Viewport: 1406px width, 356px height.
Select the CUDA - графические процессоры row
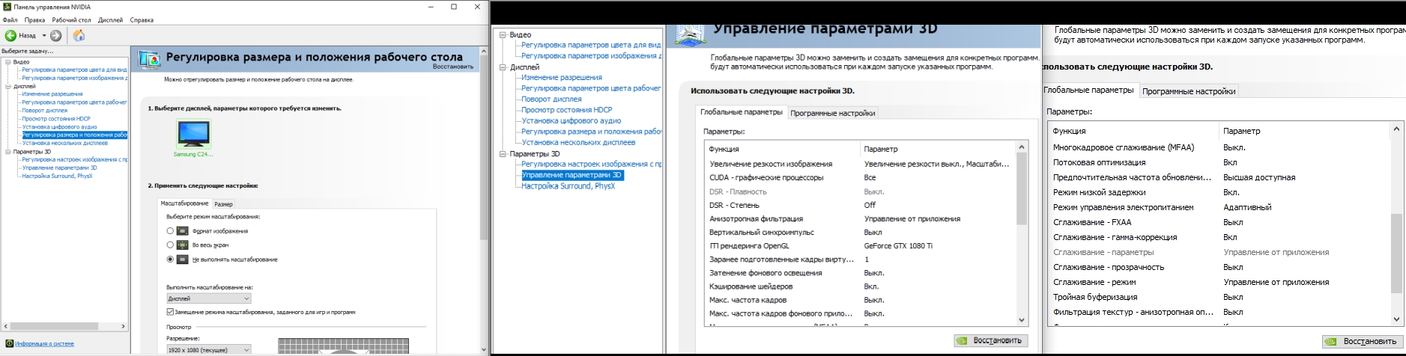(x=860, y=178)
